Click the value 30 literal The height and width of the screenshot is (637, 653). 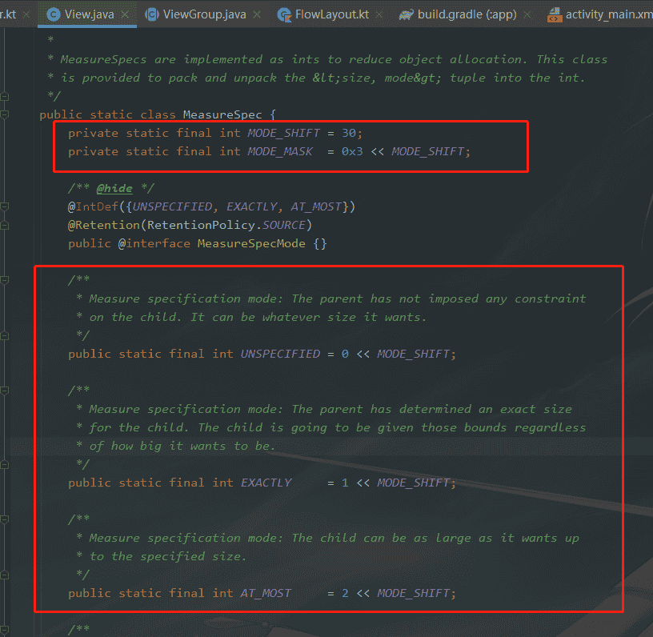(349, 133)
